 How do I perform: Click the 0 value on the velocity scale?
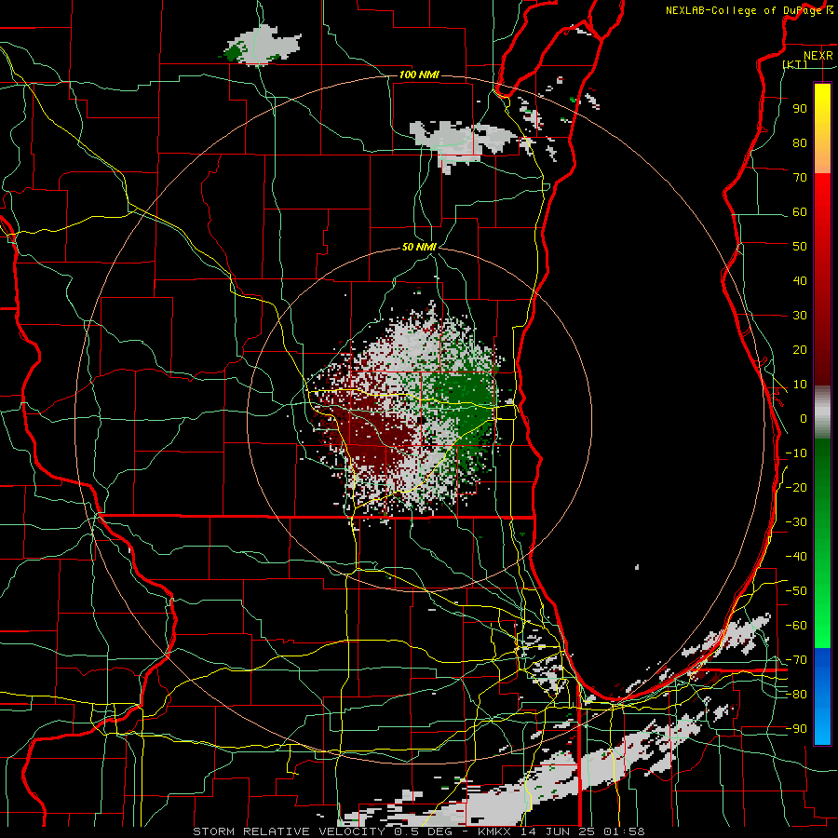pos(803,418)
